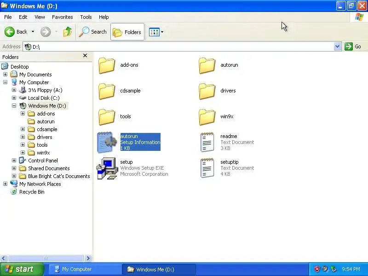Open the File menu
The width and height of the screenshot is (368, 276).
point(8,17)
